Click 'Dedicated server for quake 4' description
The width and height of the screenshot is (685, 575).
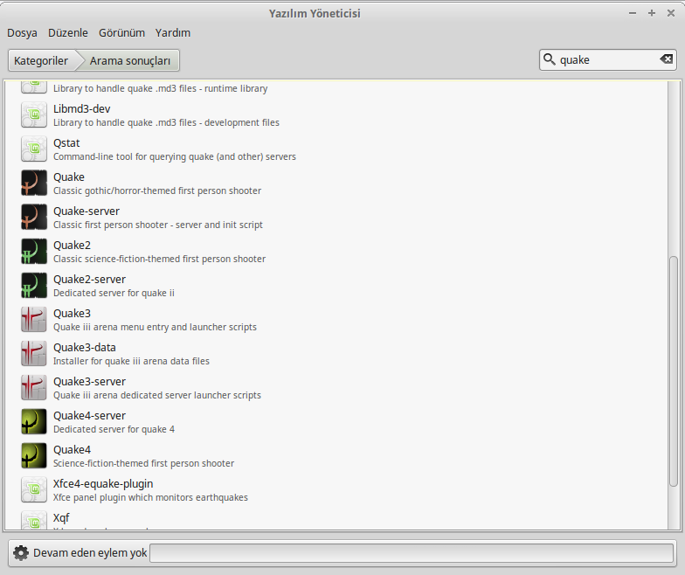[x=114, y=430]
